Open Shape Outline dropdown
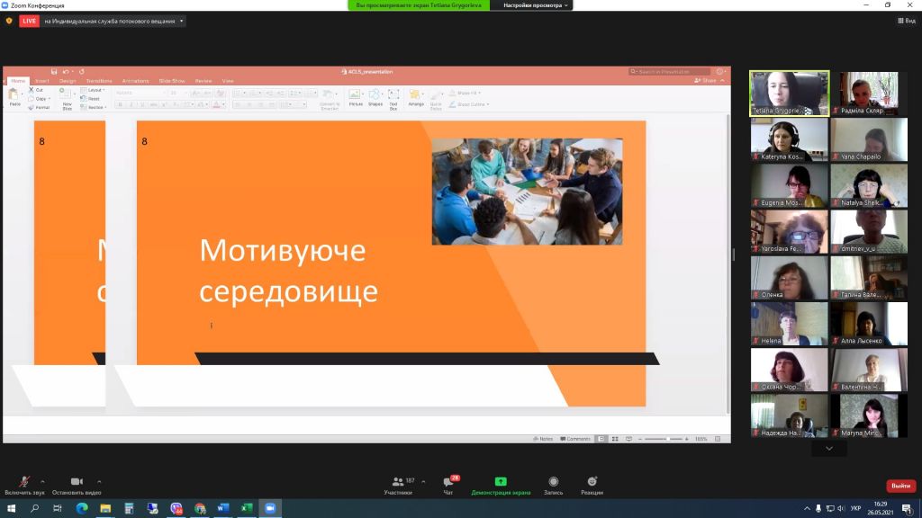This screenshot has width=922, height=518. (x=468, y=104)
